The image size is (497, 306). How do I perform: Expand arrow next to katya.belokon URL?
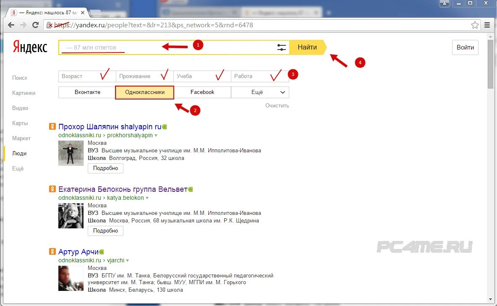(x=147, y=198)
